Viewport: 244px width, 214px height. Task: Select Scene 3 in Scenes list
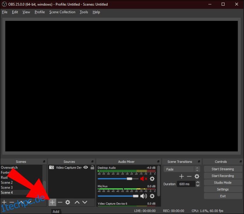(7, 188)
